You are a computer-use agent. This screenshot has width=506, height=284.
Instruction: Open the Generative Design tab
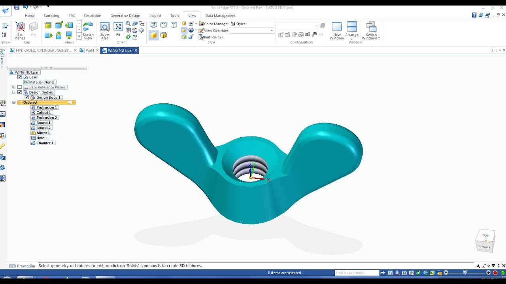(125, 16)
